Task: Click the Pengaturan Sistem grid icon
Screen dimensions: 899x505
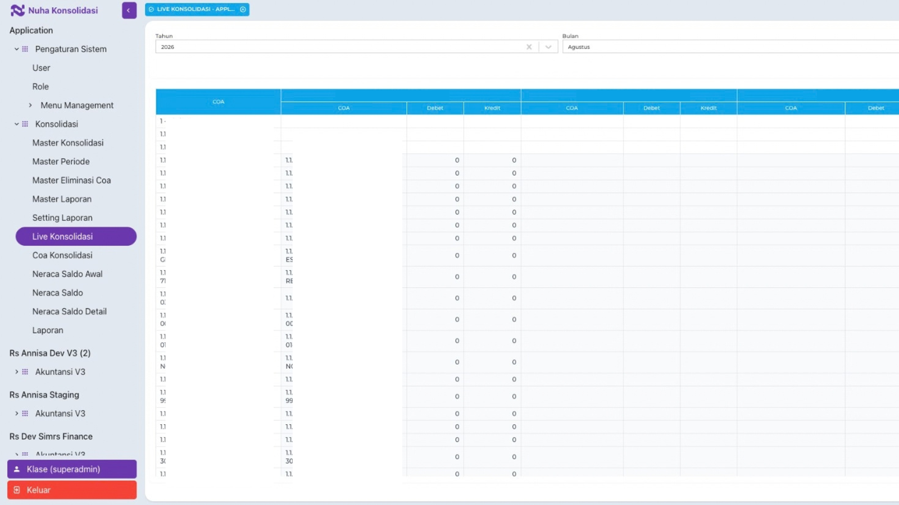Action: 25,49
